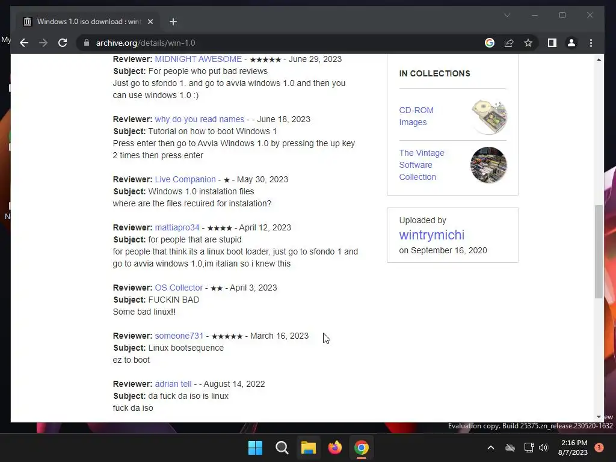The width and height of the screenshot is (616, 462).
Task: Open reviewer someone731 profile
Action: 179,336
